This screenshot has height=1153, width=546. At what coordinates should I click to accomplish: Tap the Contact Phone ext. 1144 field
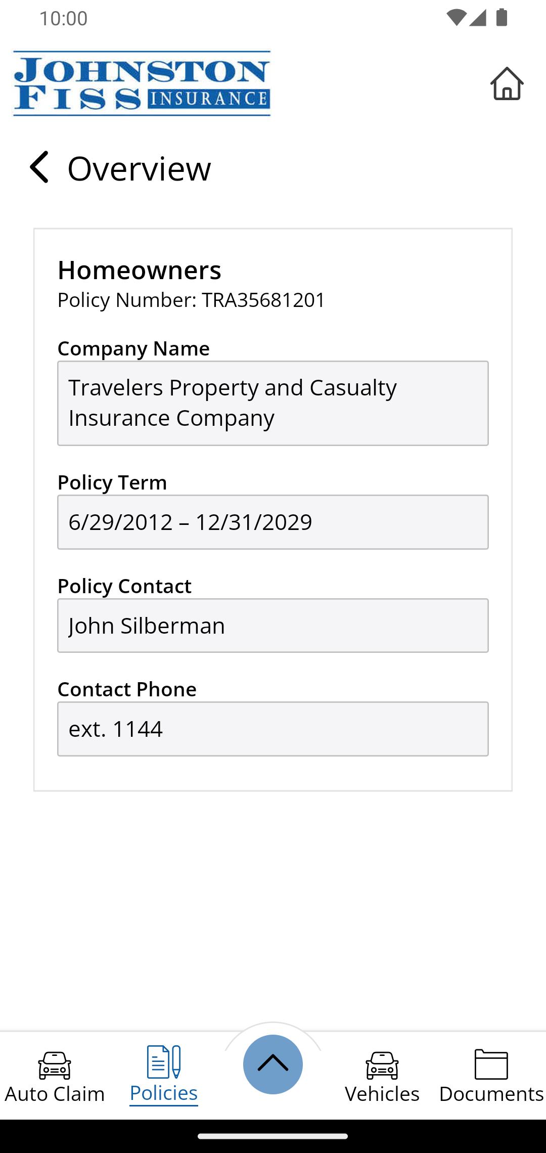(273, 729)
